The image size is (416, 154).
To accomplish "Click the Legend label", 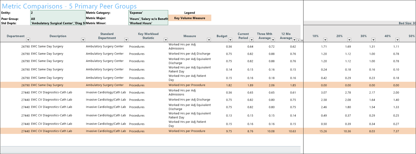I will 190,13.
